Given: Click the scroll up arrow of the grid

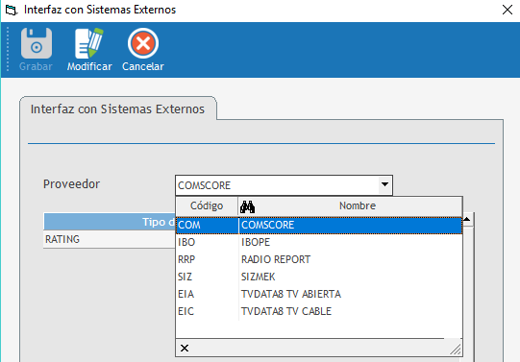Looking at the screenshot, I should point(467,219).
